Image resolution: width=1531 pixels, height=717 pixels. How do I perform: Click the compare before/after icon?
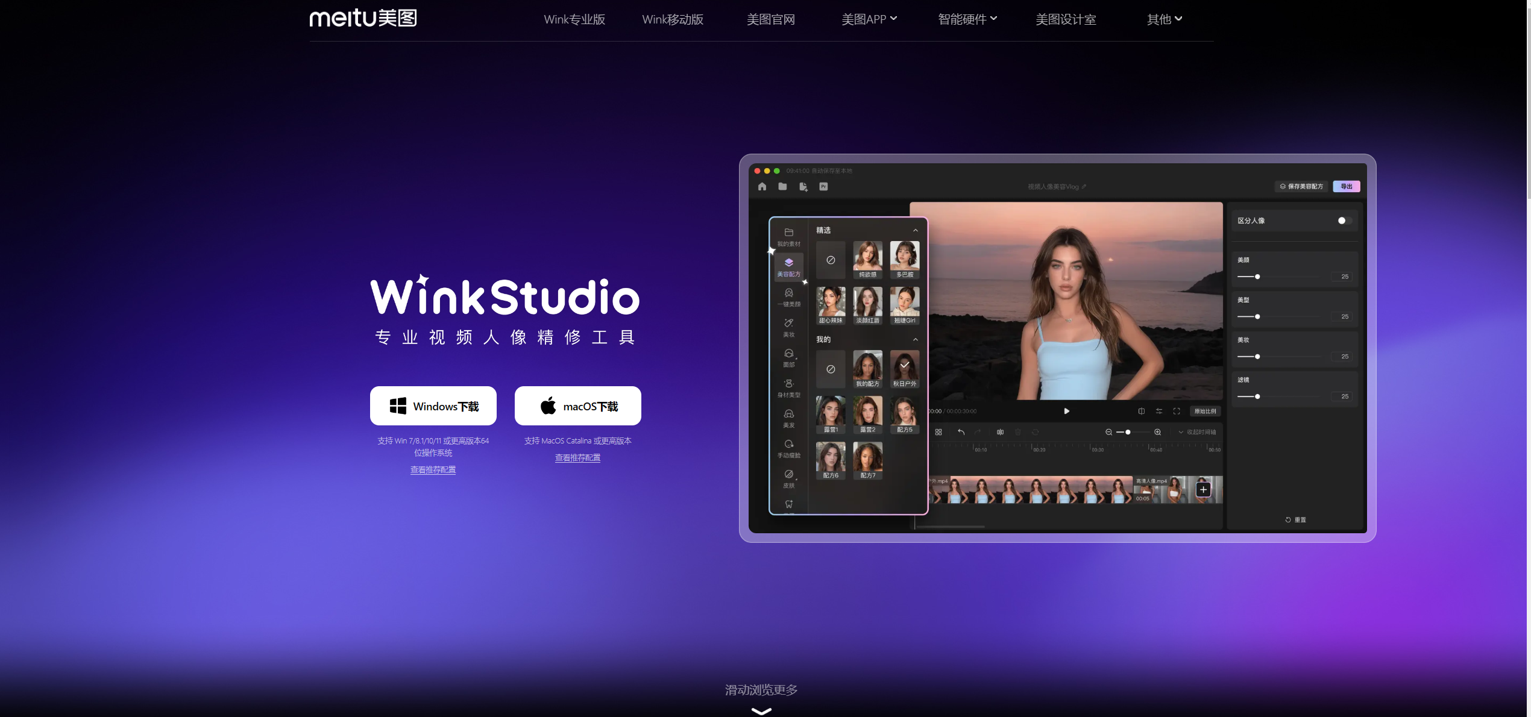(1141, 411)
